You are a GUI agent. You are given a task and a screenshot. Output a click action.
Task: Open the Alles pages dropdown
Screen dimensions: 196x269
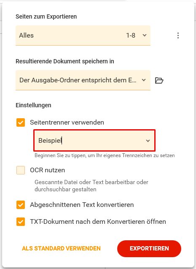83,35
